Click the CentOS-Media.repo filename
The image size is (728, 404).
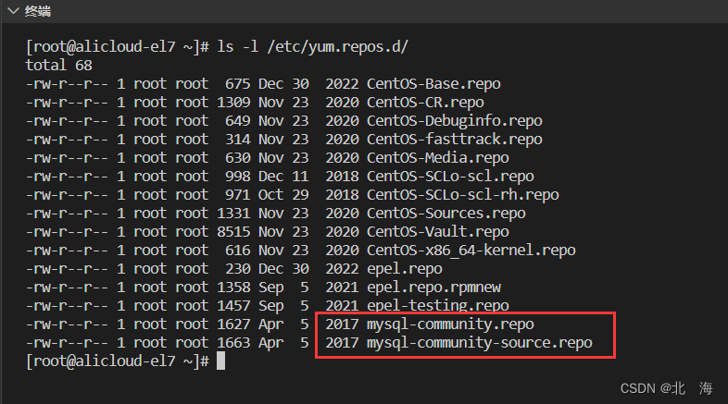click(x=438, y=158)
